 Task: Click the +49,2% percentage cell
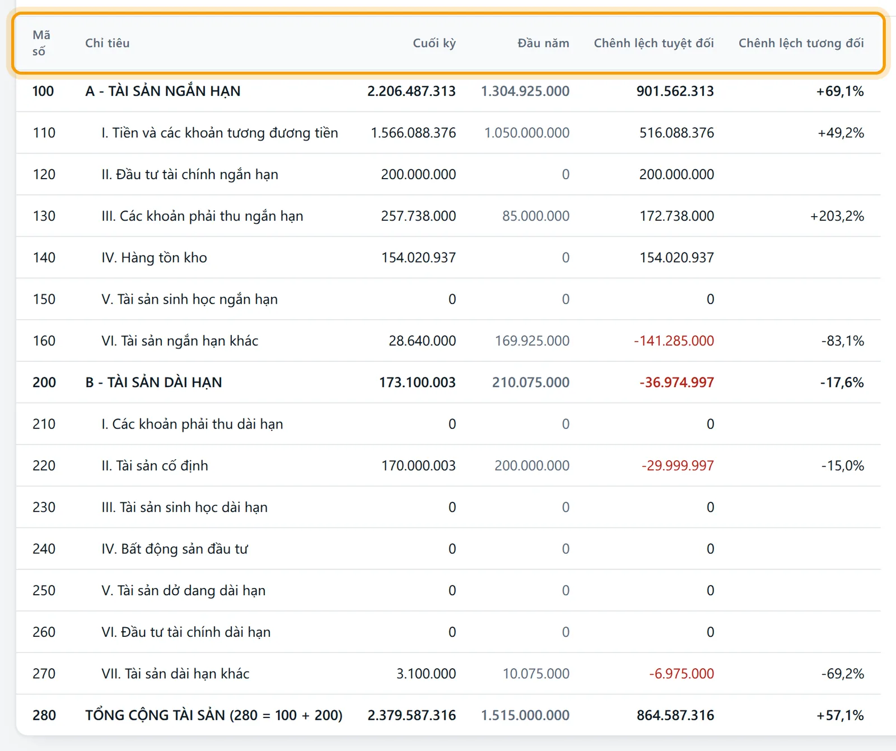841,133
